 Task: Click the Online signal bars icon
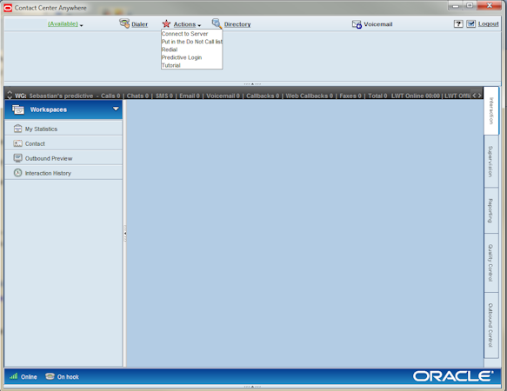13,376
